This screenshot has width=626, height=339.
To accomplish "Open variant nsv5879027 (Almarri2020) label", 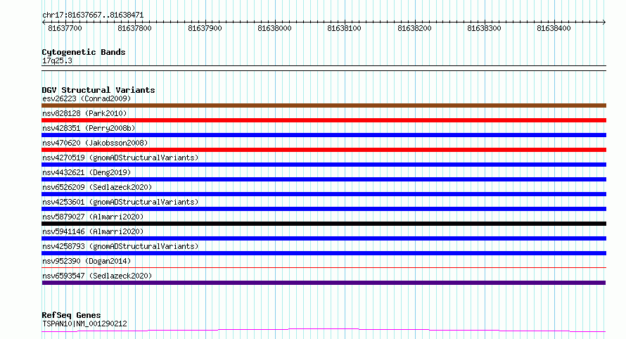I will click(x=93, y=217).
